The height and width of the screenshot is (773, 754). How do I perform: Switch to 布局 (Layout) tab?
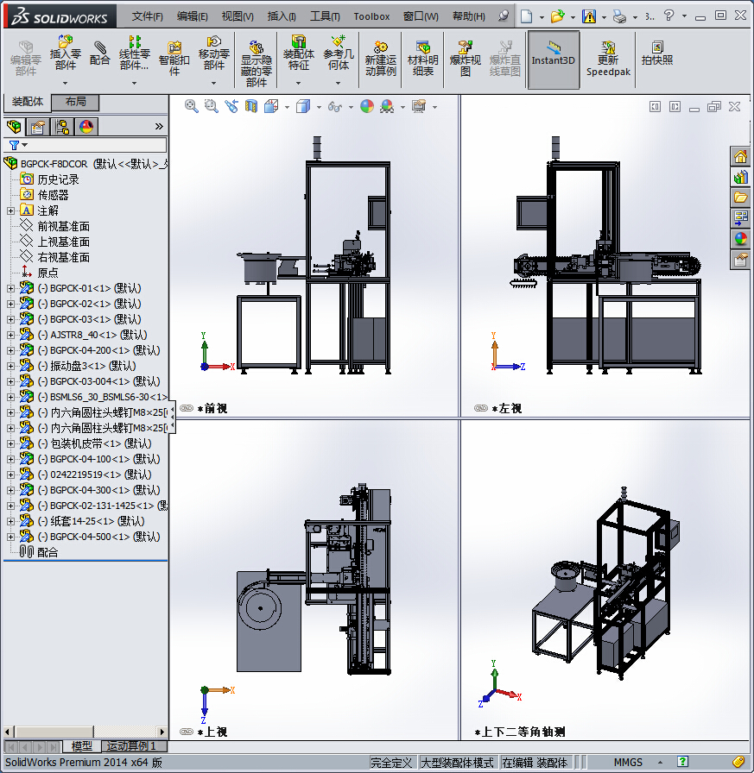point(75,102)
